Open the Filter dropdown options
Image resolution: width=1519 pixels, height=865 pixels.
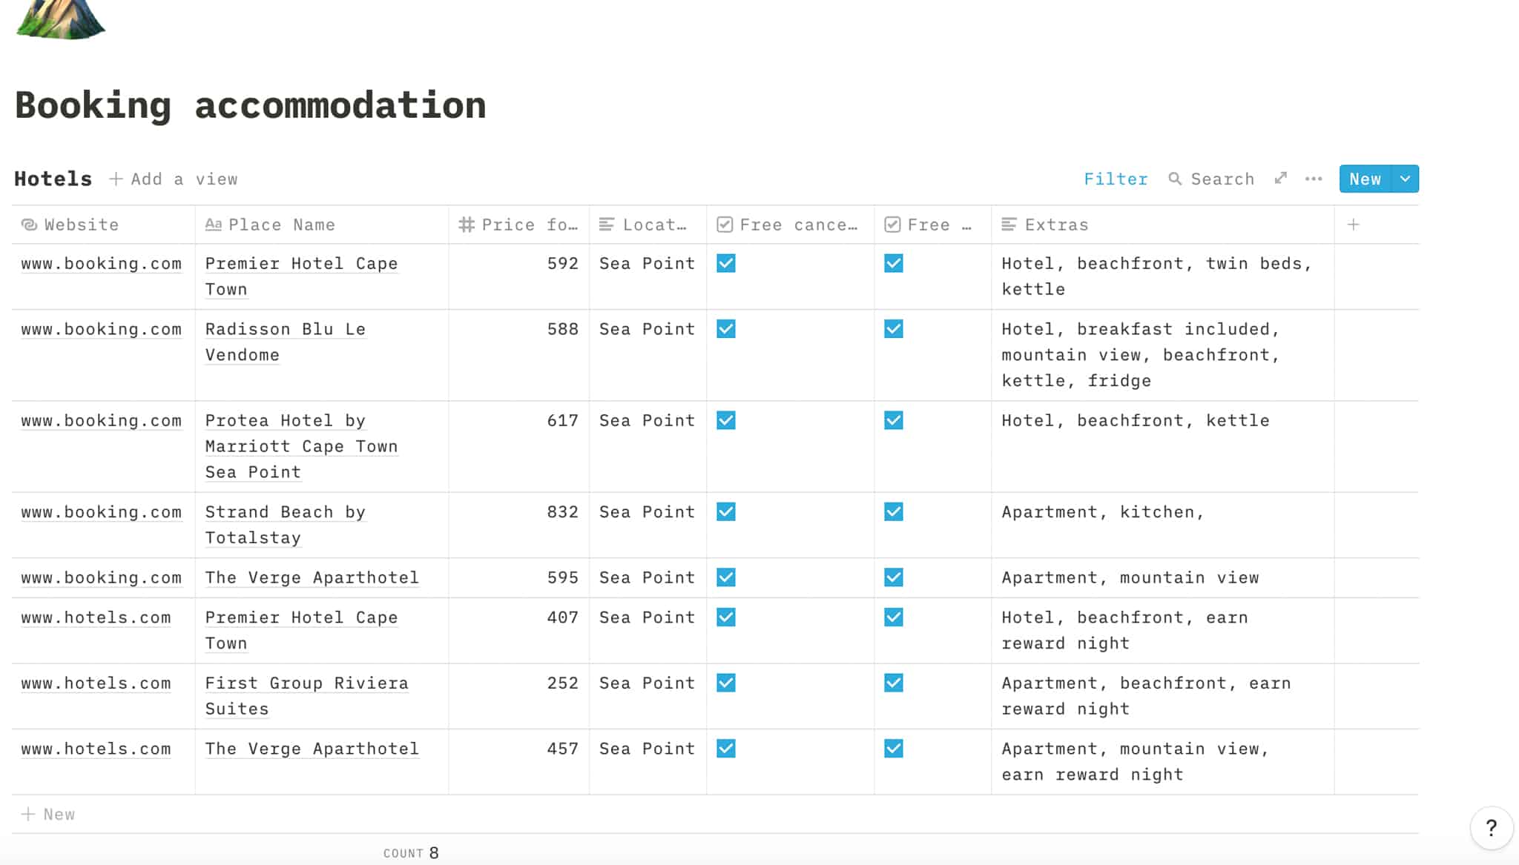pos(1114,178)
